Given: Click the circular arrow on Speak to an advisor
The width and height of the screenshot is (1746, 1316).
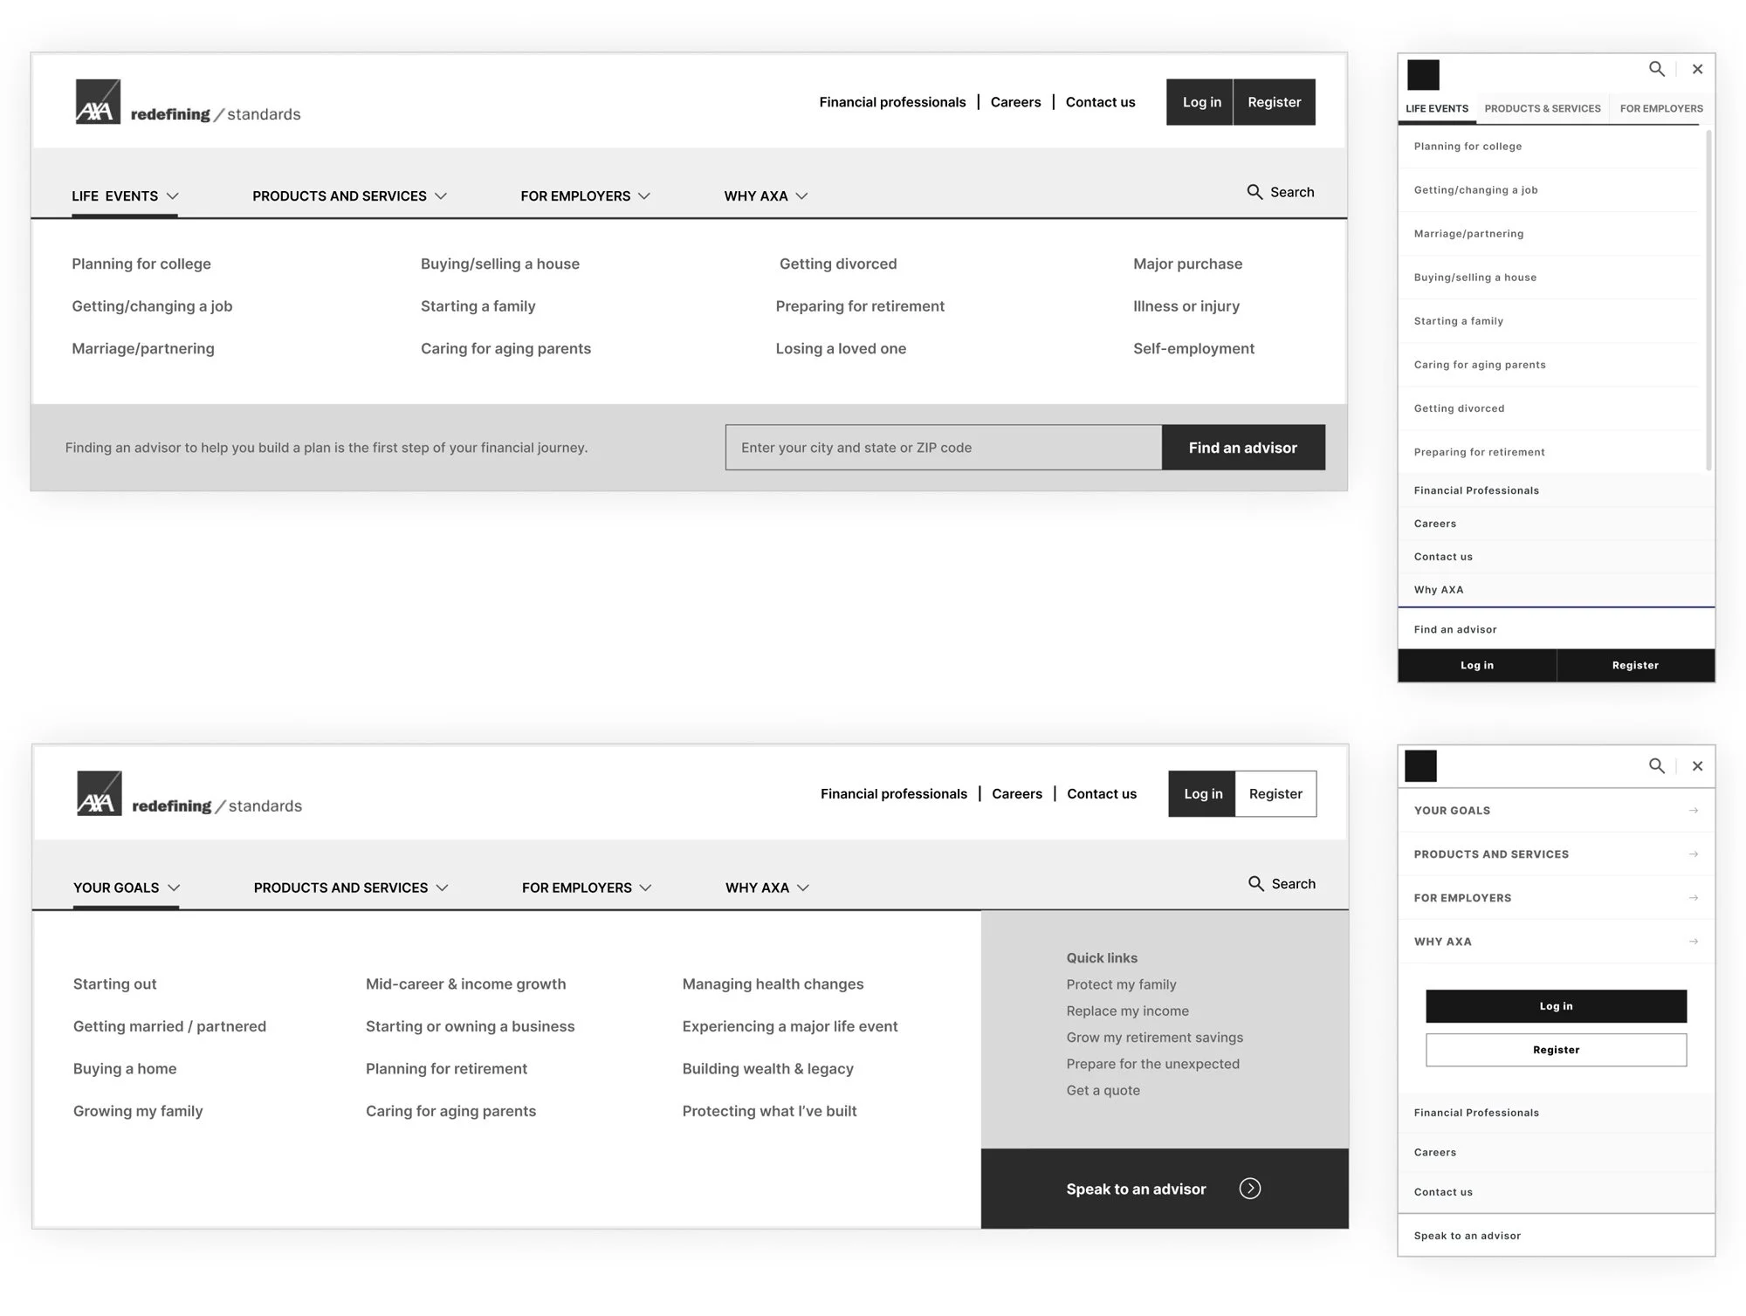Looking at the screenshot, I should [x=1250, y=1188].
